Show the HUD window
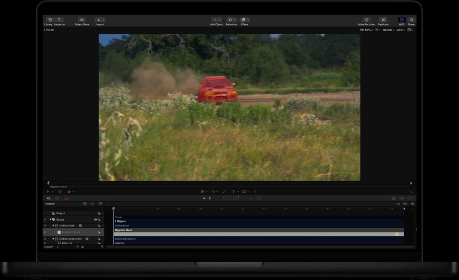This screenshot has width=459, height=280. pos(402,20)
